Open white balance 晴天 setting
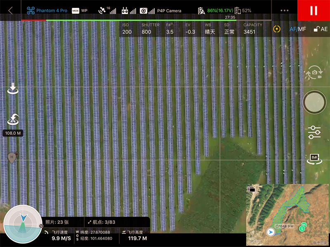 (210, 28)
